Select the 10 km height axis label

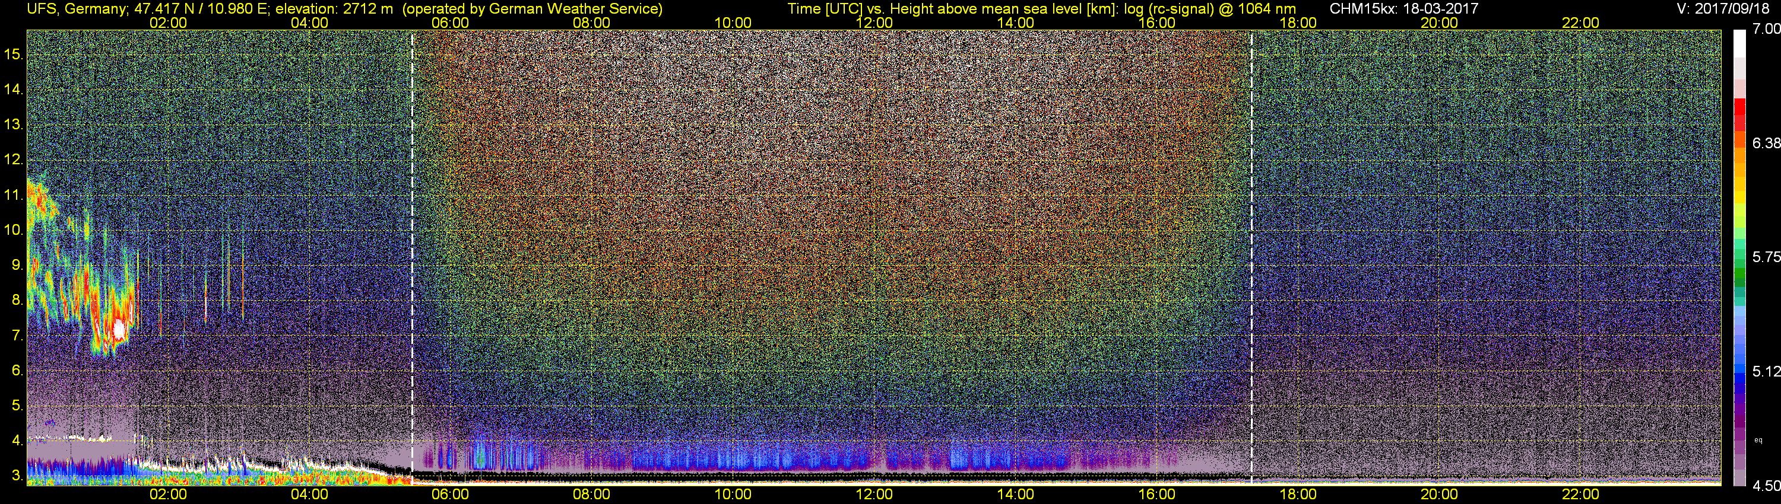point(13,230)
